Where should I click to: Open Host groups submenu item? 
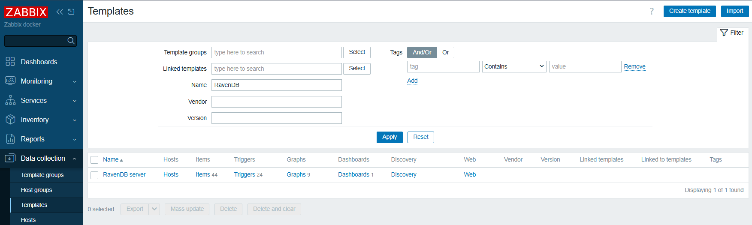click(x=36, y=190)
